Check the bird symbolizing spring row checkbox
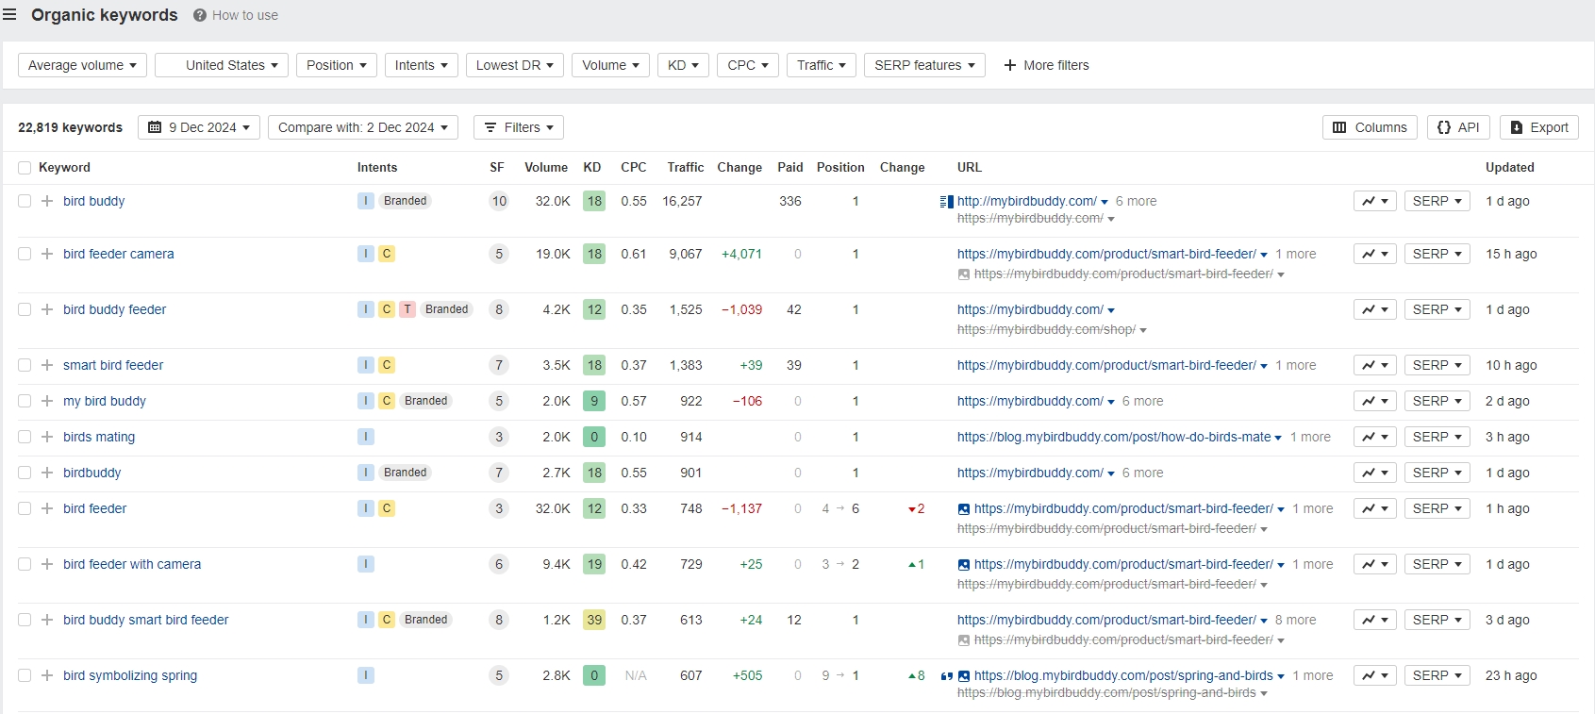 (25, 675)
